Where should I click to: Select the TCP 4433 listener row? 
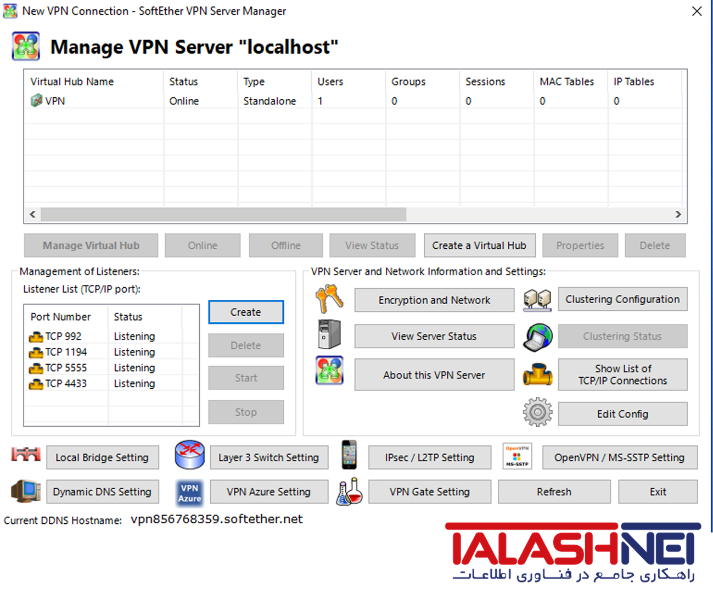[x=111, y=383]
